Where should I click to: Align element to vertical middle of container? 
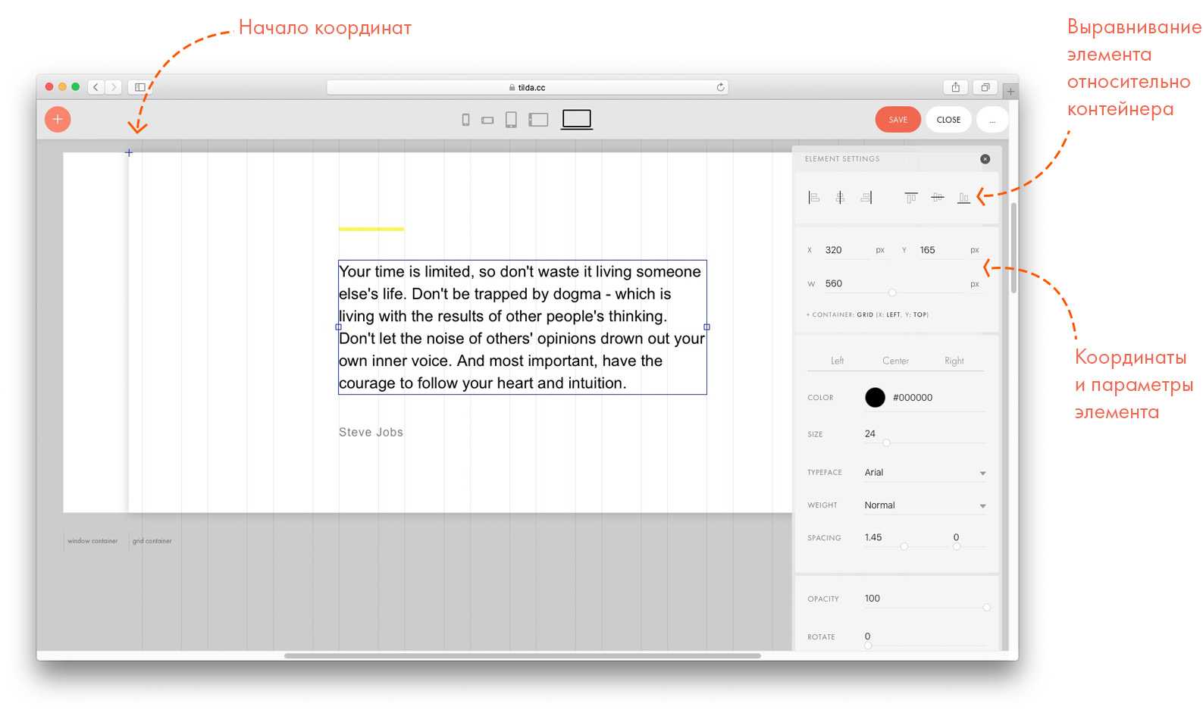pos(938,198)
